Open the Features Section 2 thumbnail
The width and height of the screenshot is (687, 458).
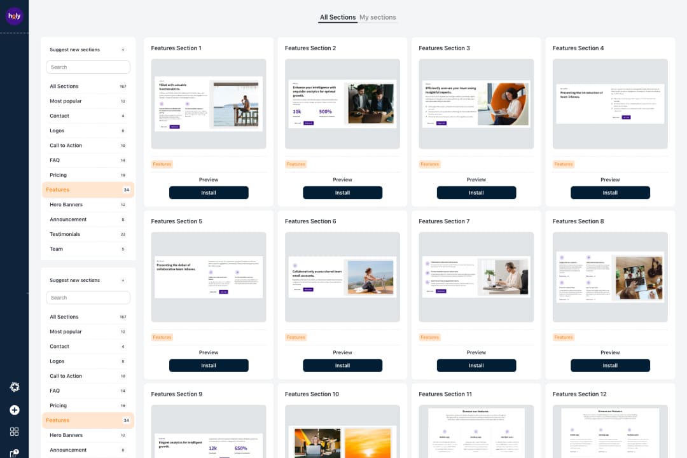point(343,104)
